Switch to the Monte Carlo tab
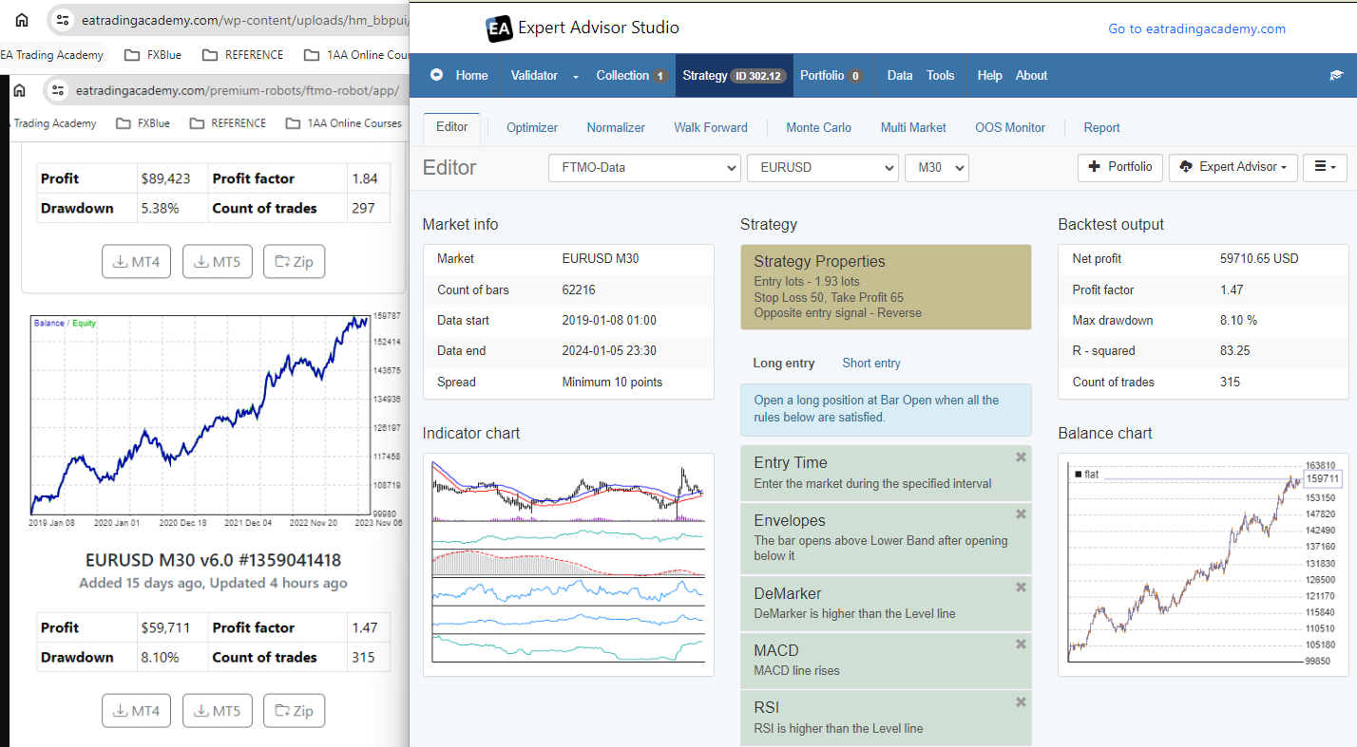The height and width of the screenshot is (747, 1357). coord(819,127)
